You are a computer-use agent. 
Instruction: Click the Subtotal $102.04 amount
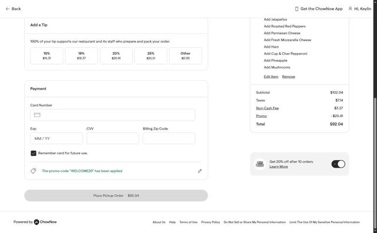tap(336, 92)
